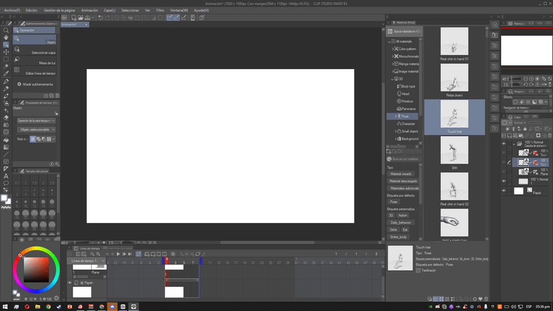Viewport: 553px width, 311px height.
Task: Toggle visibility of the layer named 1
Action: pyautogui.click(x=503, y=181)
